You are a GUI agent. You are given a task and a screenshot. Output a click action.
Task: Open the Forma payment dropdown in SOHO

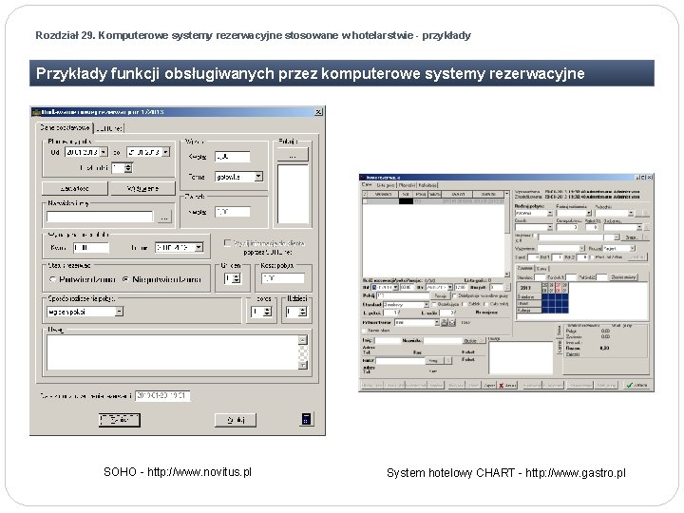coord(258,177)
